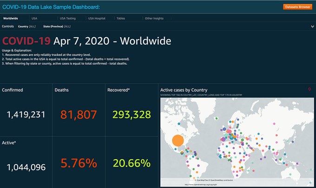This screenshot has width=316, height=188.
Task: Open the State (Province) filter dropdown
Action: pos(57,27)
